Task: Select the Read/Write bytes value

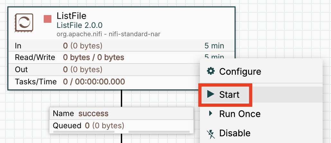Action: pyautogui.click(x=94, y=58)
